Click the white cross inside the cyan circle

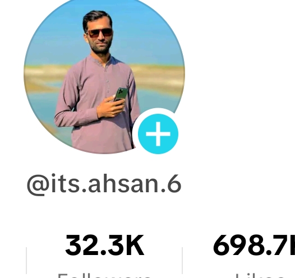coord(158,134)
